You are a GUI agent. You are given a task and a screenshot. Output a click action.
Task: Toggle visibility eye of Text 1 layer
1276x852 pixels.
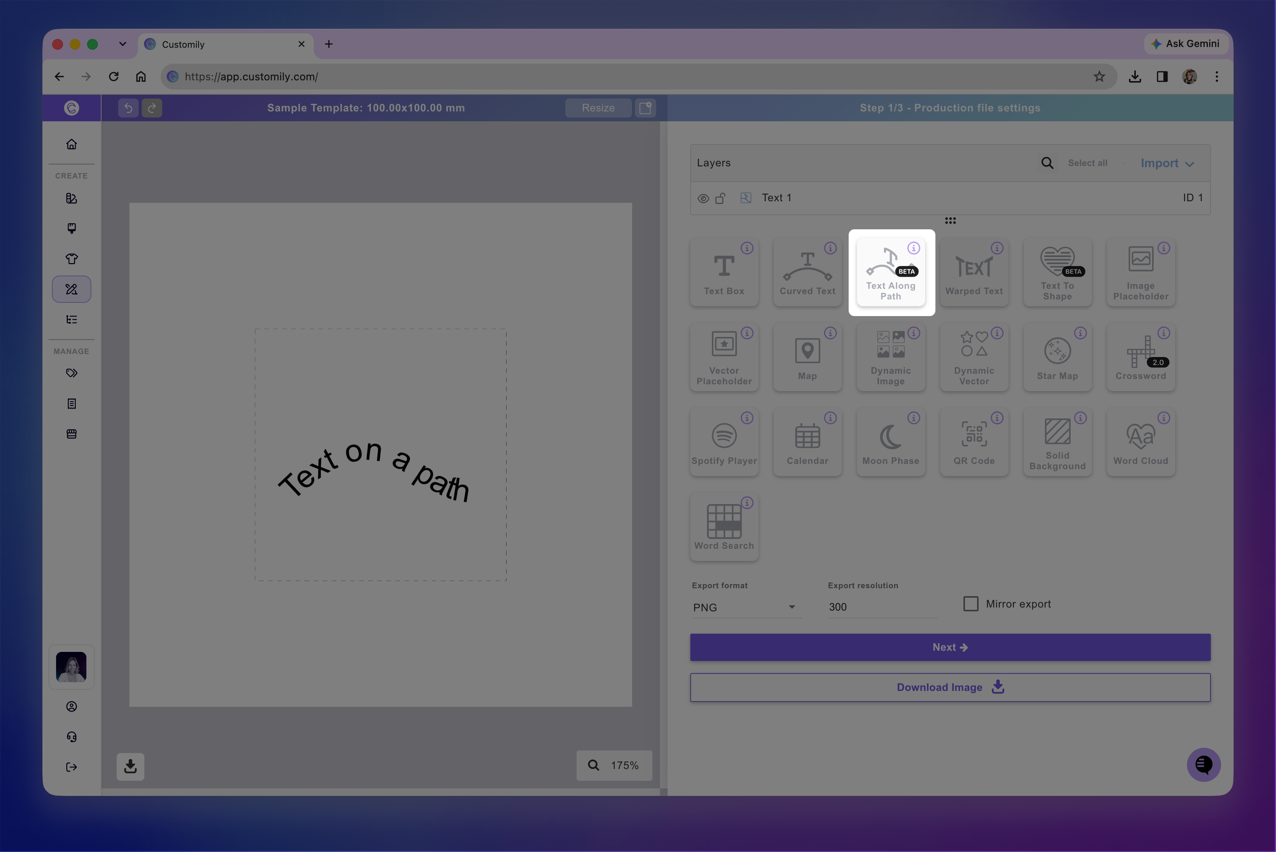click(x=703, y=198)
